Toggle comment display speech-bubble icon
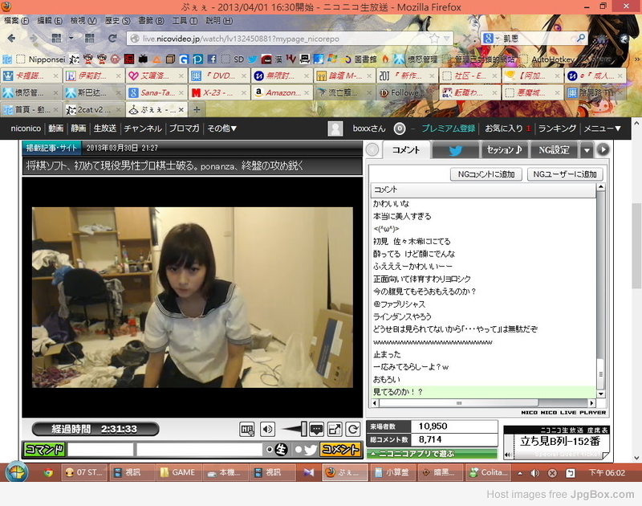Image resolution: width=642 pixels, height=506 pixels. [316, 430]
